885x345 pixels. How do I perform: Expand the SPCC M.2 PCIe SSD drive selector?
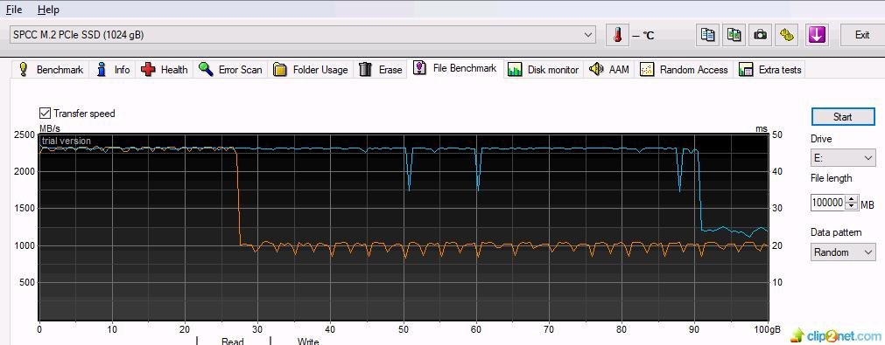[588, 35]
